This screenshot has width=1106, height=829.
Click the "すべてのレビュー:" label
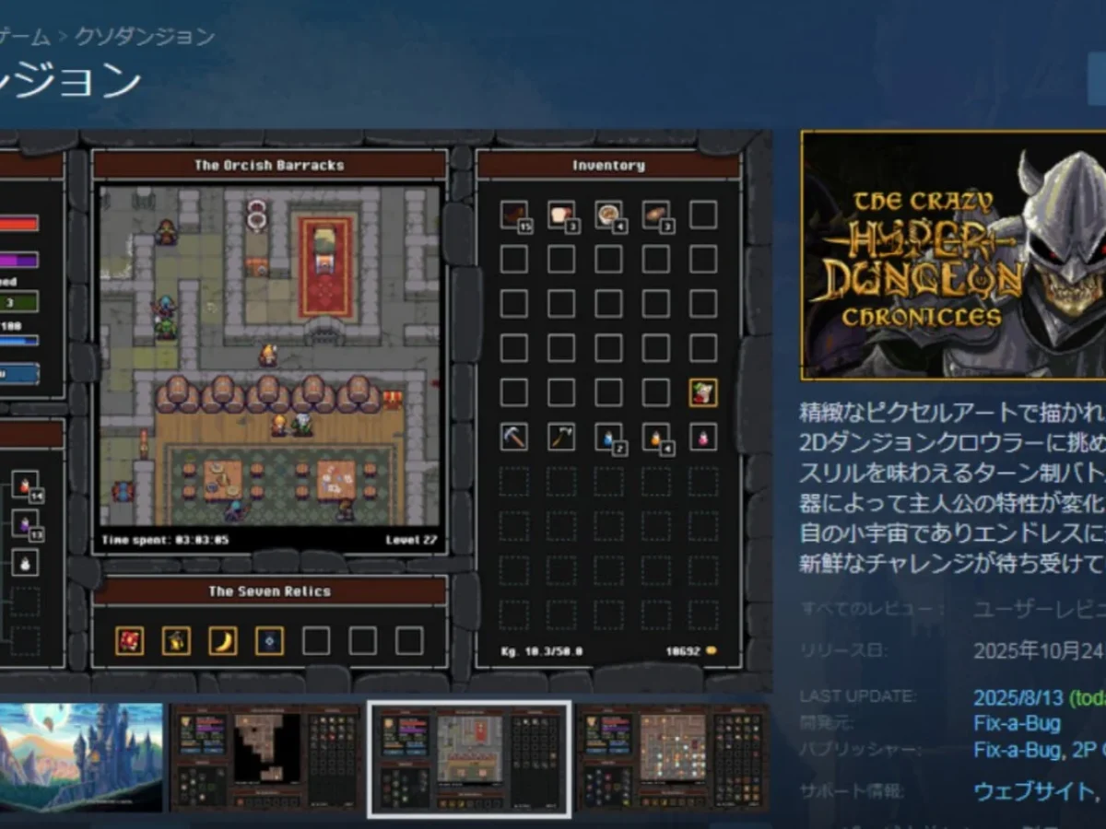[873, 609]
